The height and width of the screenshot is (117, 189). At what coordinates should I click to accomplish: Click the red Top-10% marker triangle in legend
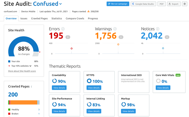tap(9, 66)
